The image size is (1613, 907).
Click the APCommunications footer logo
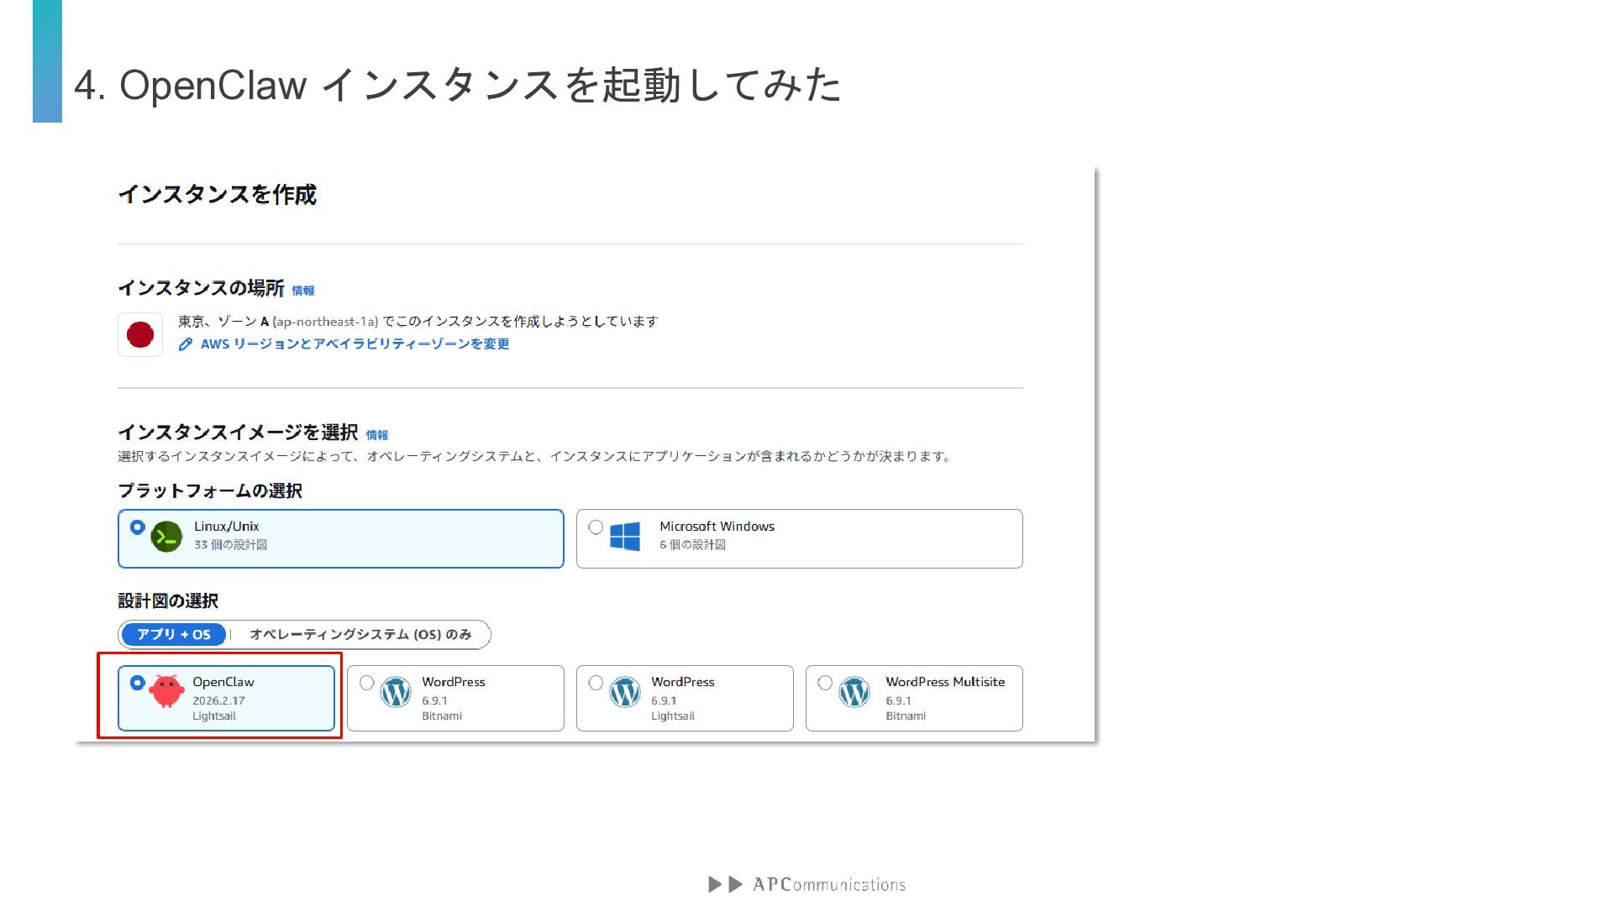(806, 884)
